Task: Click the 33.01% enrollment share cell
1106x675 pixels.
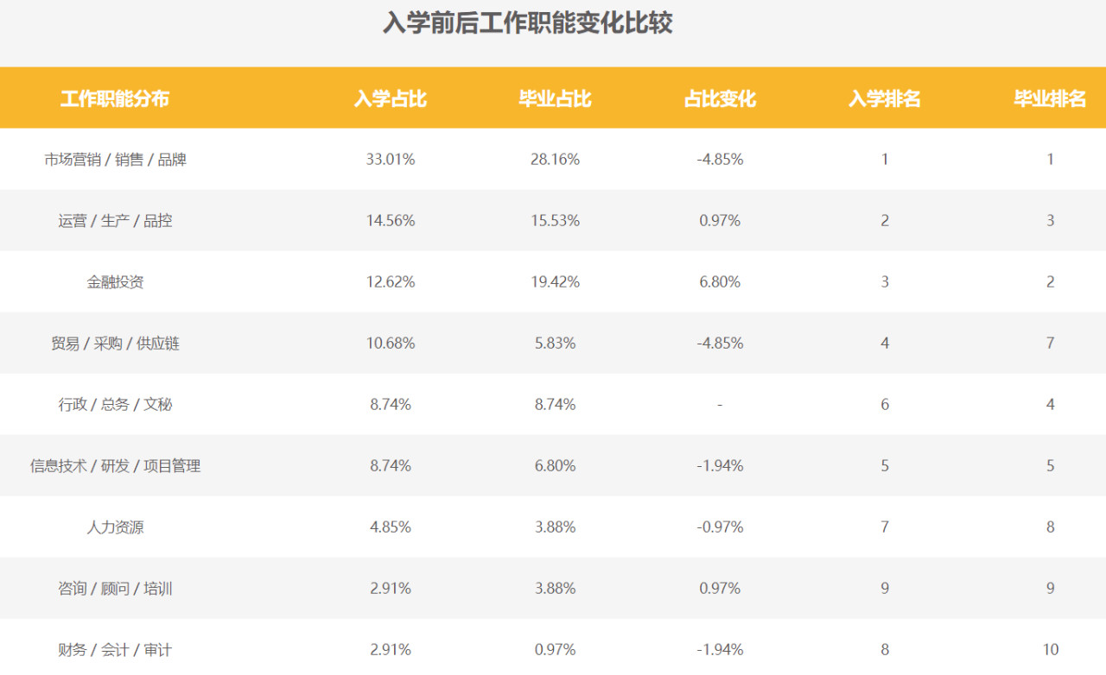Action: (x=391, y=160)
